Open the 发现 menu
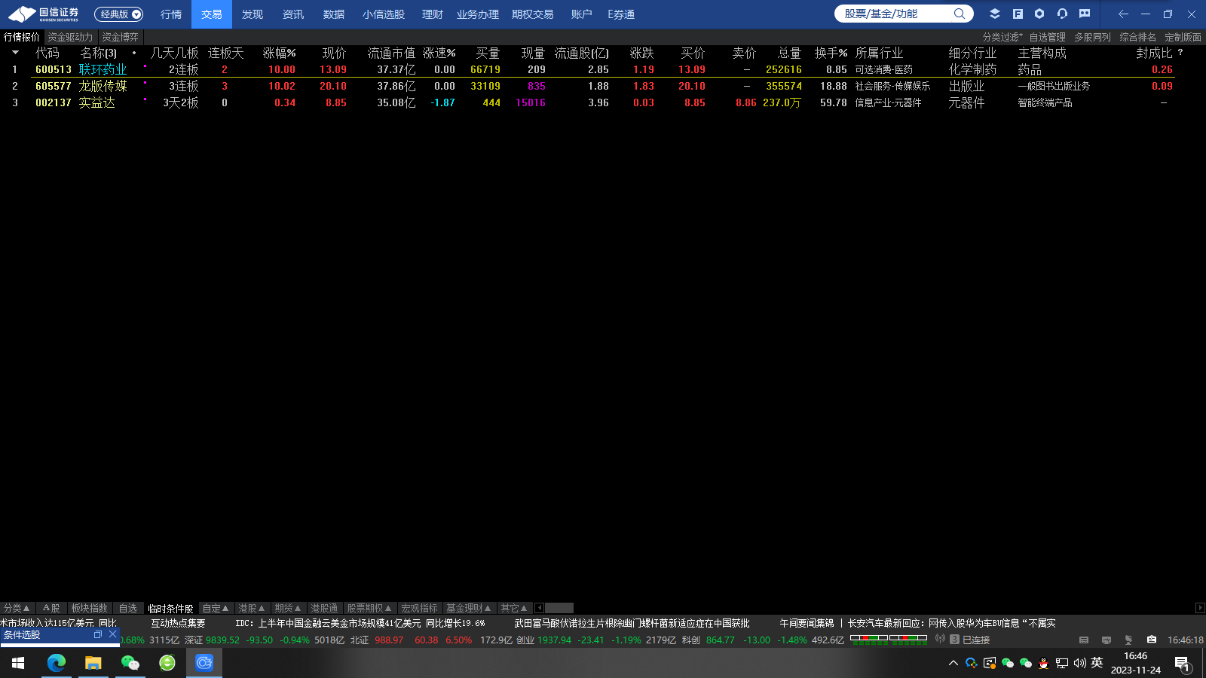This screenshot has width=1206, height=678. click(x=253, y=14)
